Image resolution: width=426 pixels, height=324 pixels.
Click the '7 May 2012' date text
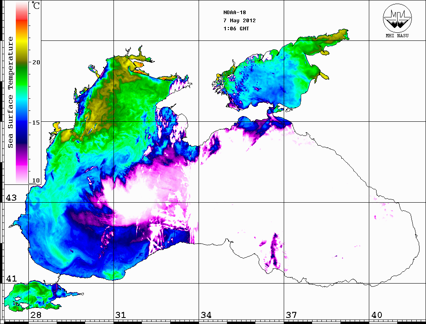[240, 21]
